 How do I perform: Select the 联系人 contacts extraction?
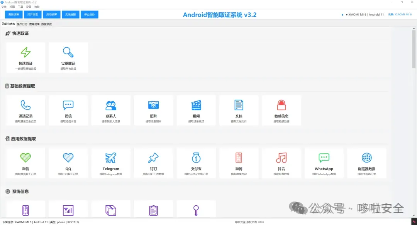111,110
